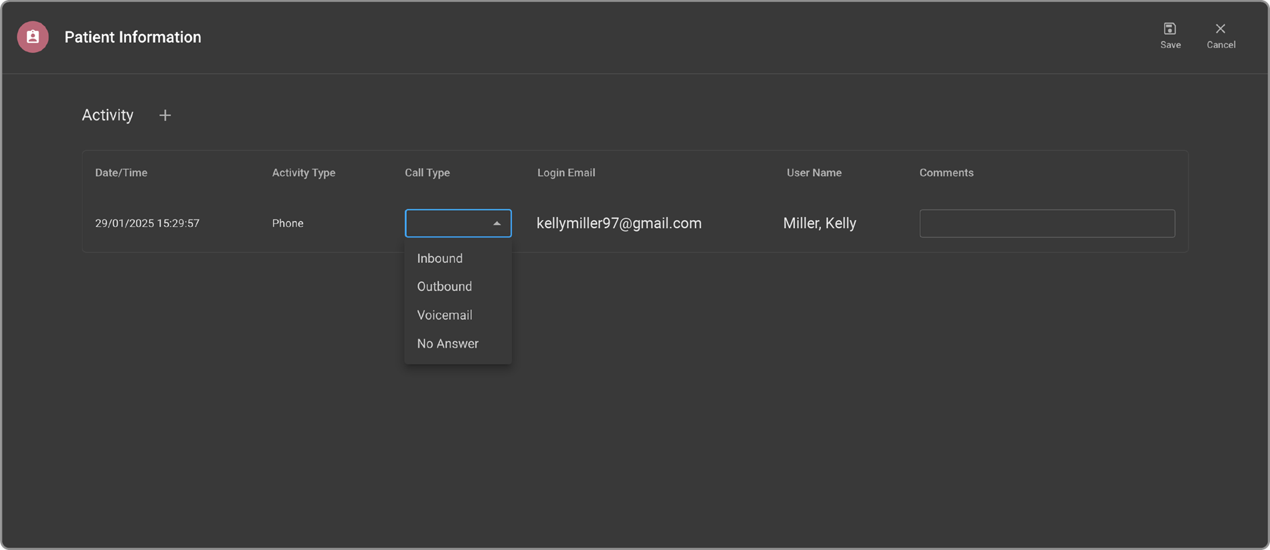Click inside the Comments text field
Viewport: 1270px width, 550px height.
click(x=1047, y=223)
